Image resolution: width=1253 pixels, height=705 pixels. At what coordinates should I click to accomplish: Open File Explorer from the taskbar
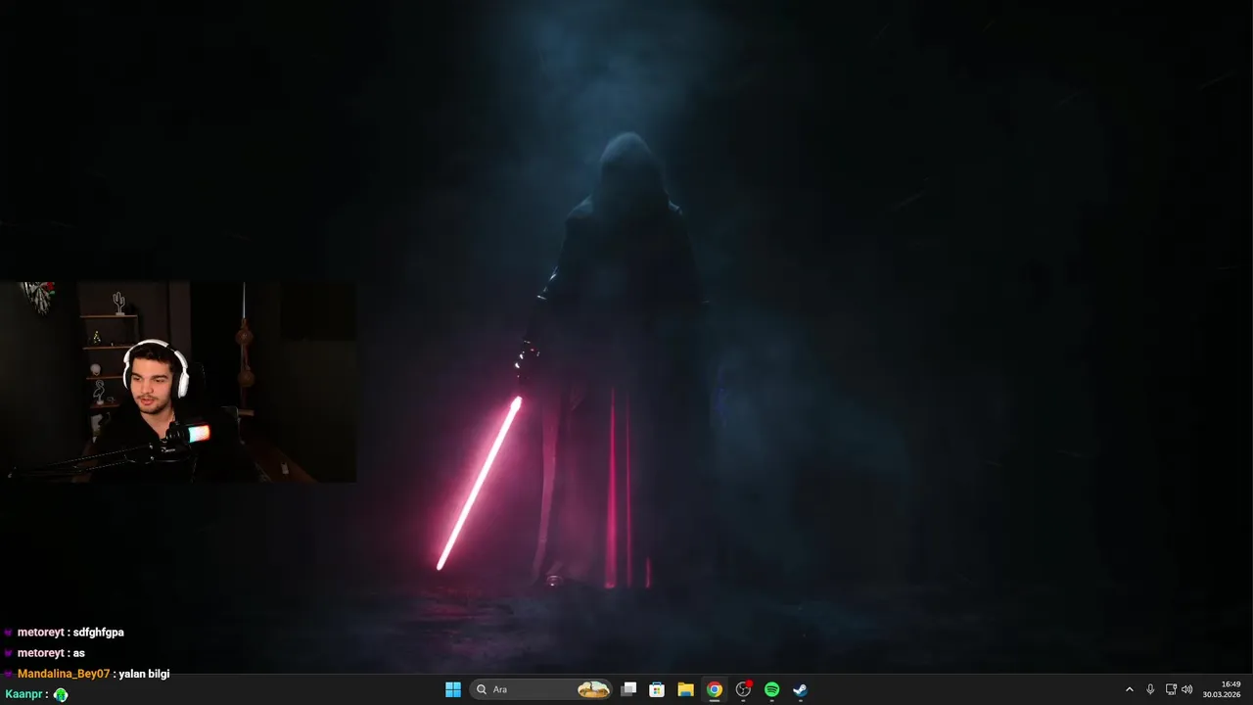[685, 689]
